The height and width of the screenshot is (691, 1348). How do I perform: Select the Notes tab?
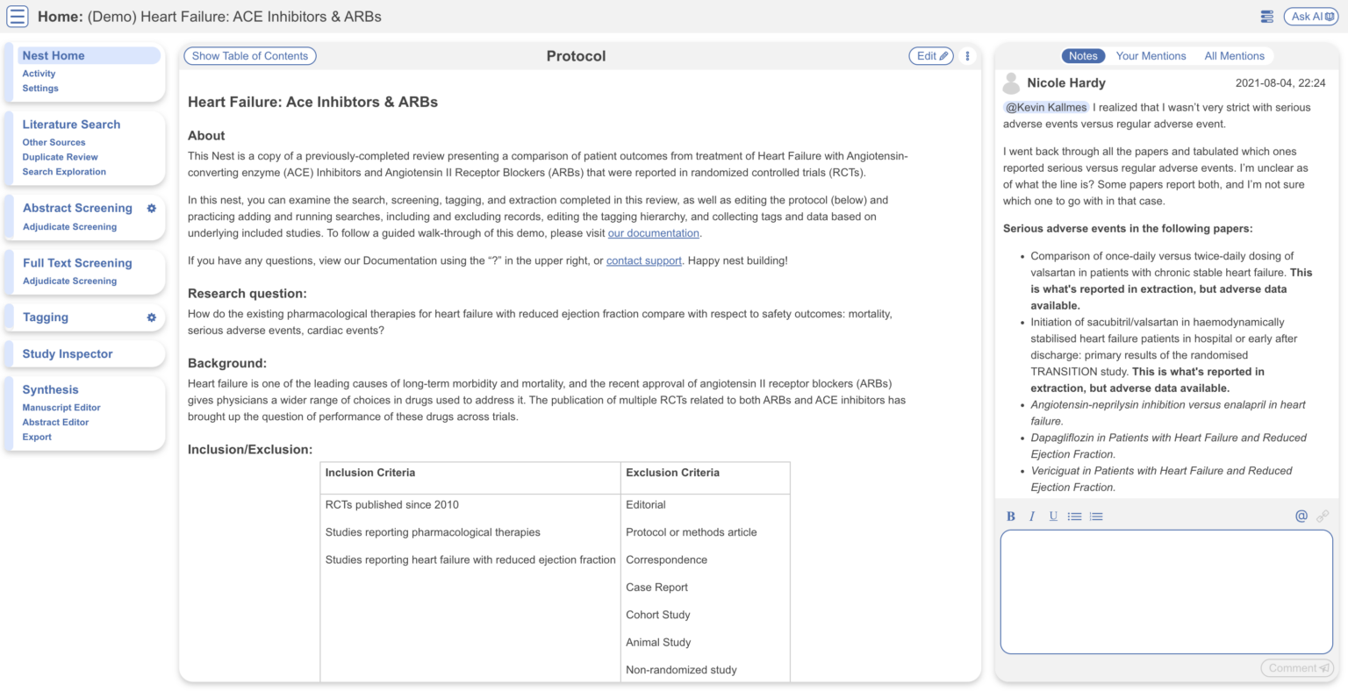click(x=1083, y=56)
